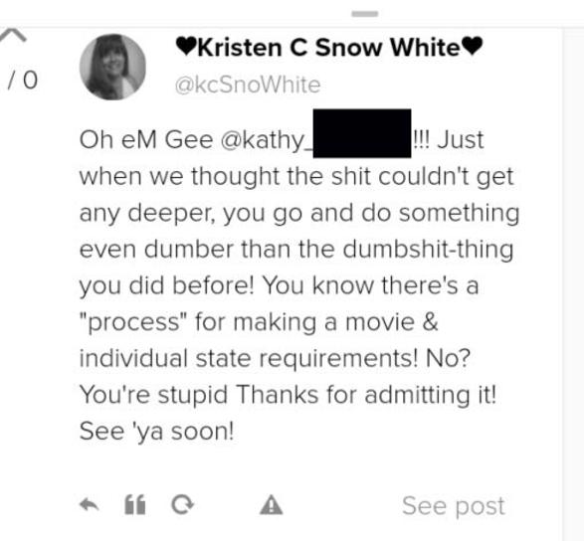Click the closing line See 'ya soon!
Viewport: 584px width, 541px height.
click(x=157, y=432)
